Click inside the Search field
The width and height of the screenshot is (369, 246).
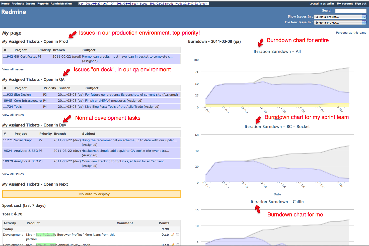tap(350, 11)
